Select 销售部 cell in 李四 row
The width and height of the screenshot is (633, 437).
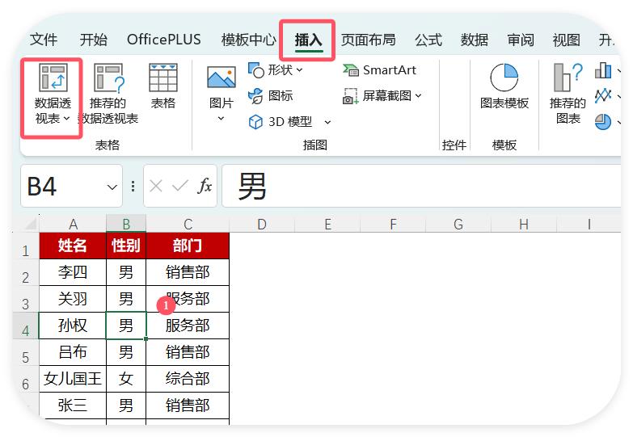[x=188, y=272]
